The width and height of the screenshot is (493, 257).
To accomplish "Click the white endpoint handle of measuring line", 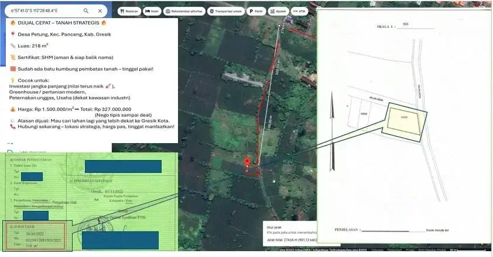I will [x=279, y=26].
